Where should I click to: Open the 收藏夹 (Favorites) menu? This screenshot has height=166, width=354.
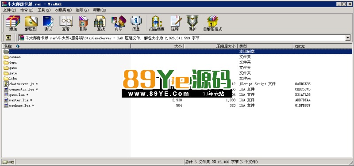click(x=63, y=10)
